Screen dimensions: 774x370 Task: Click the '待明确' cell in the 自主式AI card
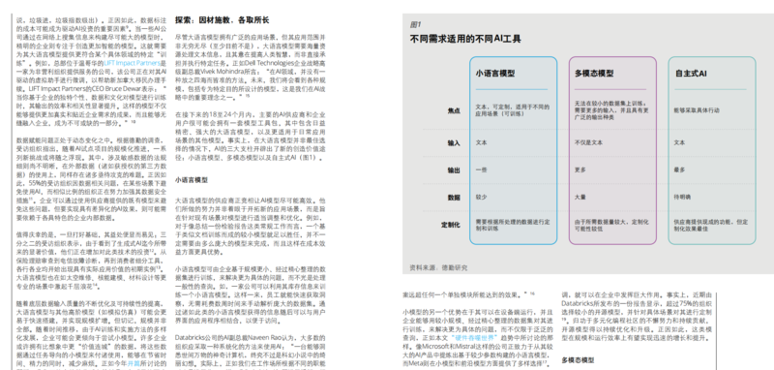pos(682,197)
